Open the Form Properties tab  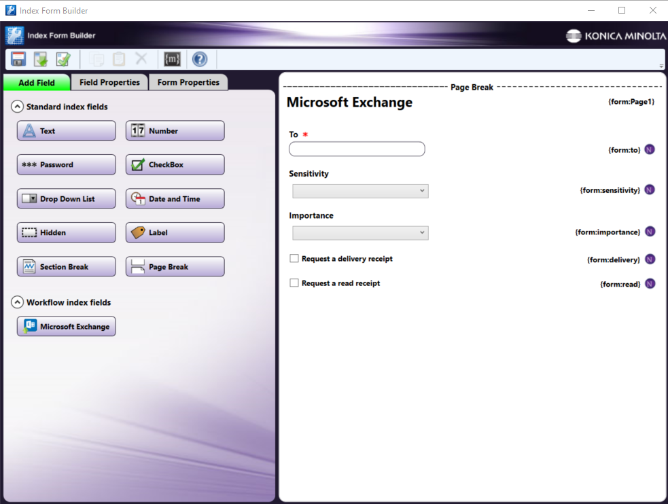tap(188, 82)
